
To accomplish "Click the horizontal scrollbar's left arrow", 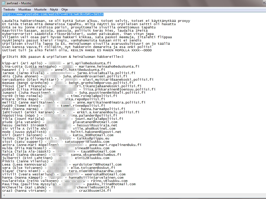I will pyautogui.click(x=4, y=195).
